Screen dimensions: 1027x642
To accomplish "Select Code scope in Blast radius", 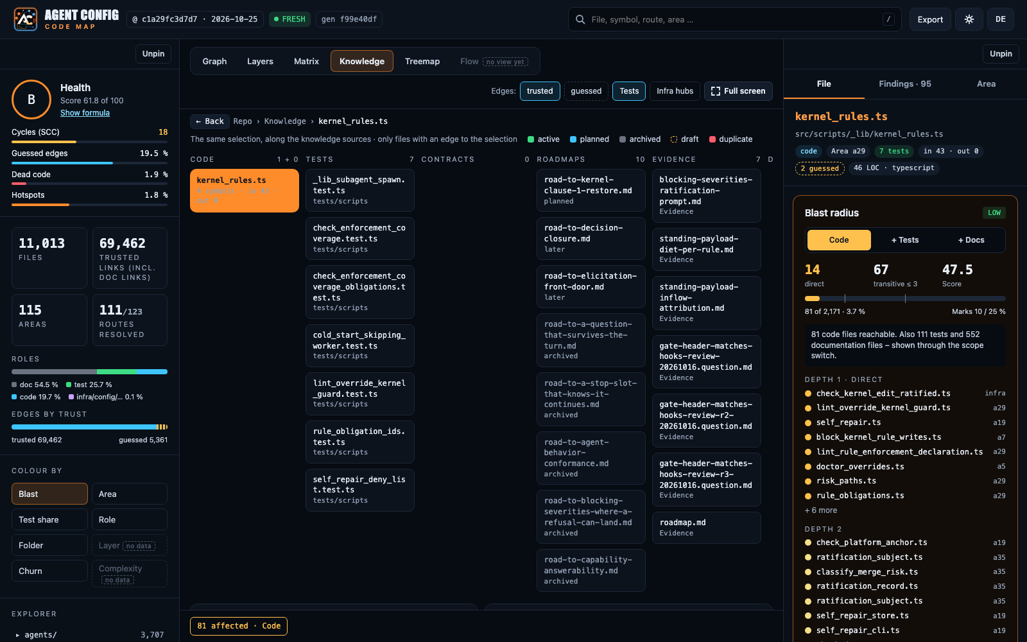I will click(x=839, y=240).
